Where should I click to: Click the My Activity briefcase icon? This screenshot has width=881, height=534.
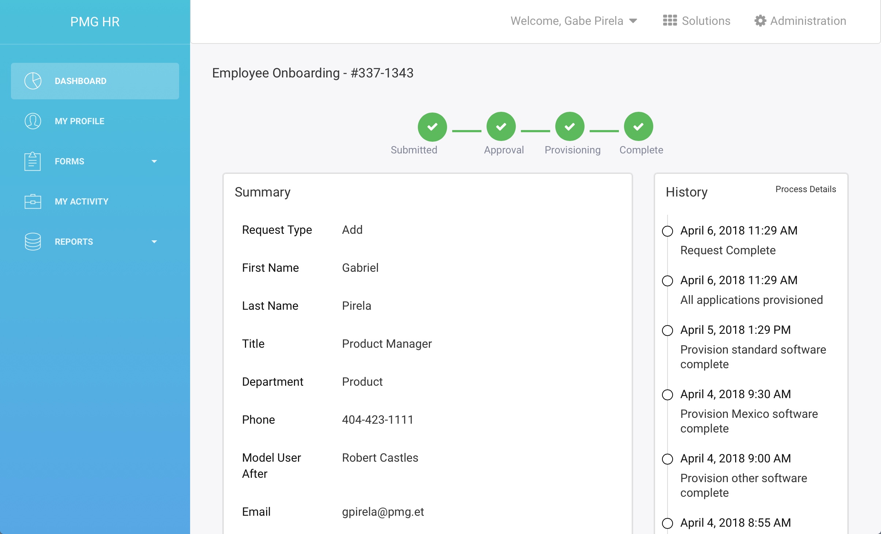[33, 201]
